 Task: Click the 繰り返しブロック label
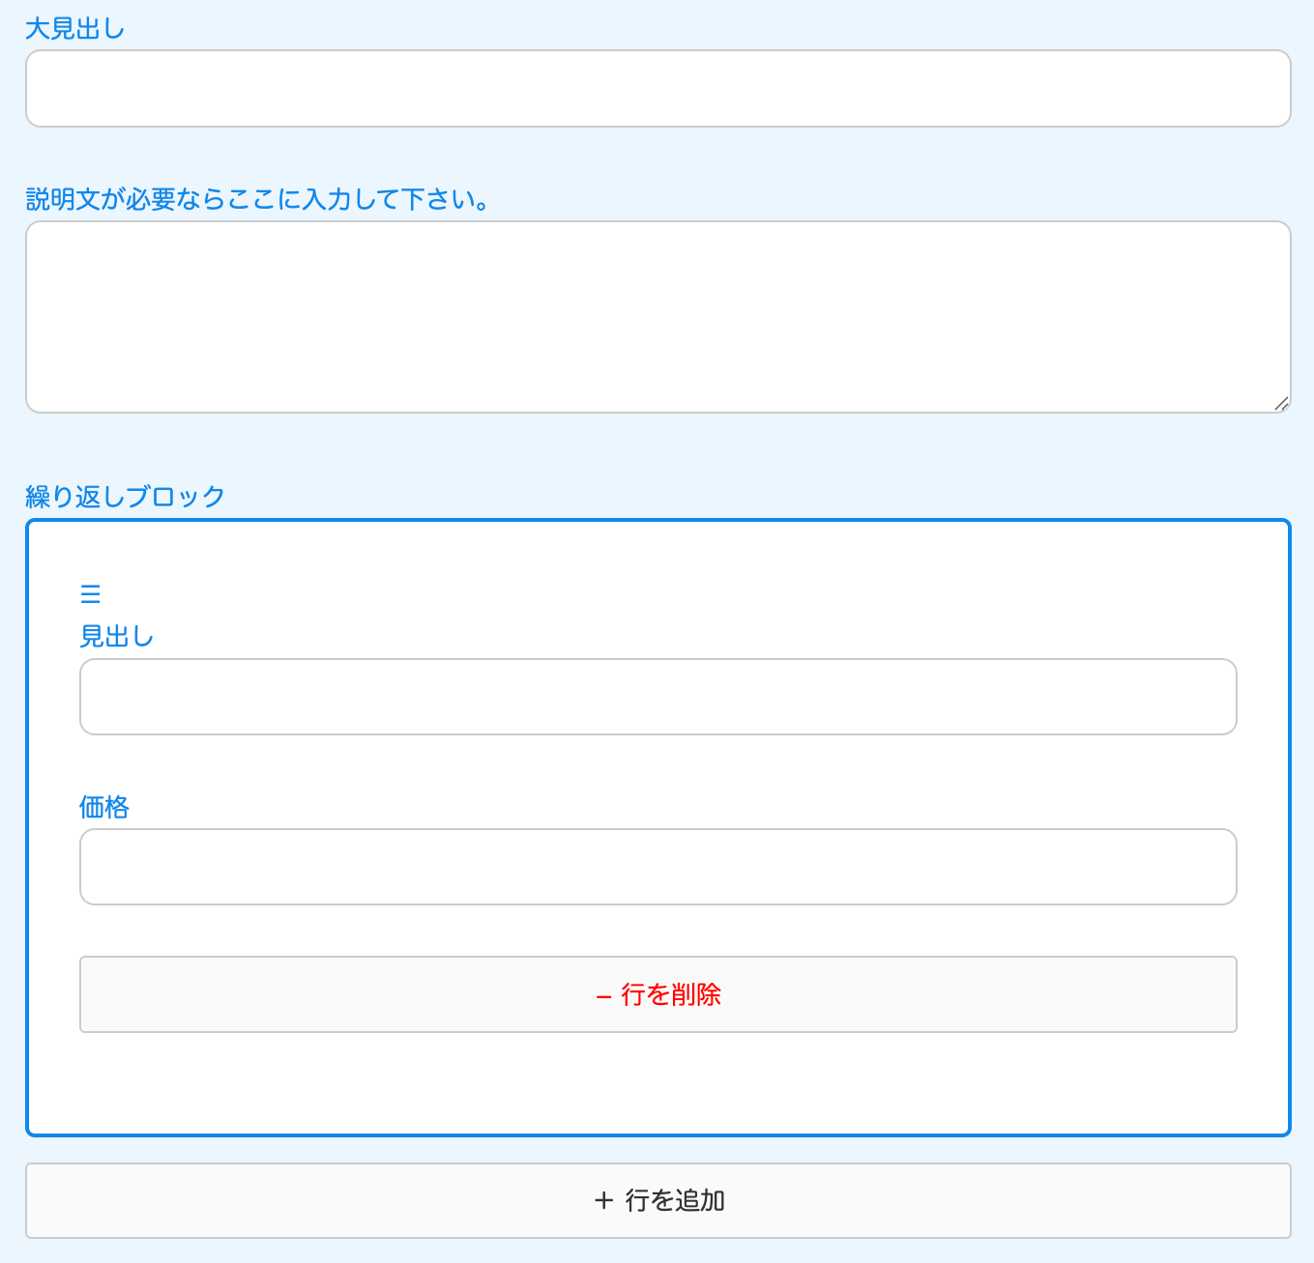coord(125,497)
